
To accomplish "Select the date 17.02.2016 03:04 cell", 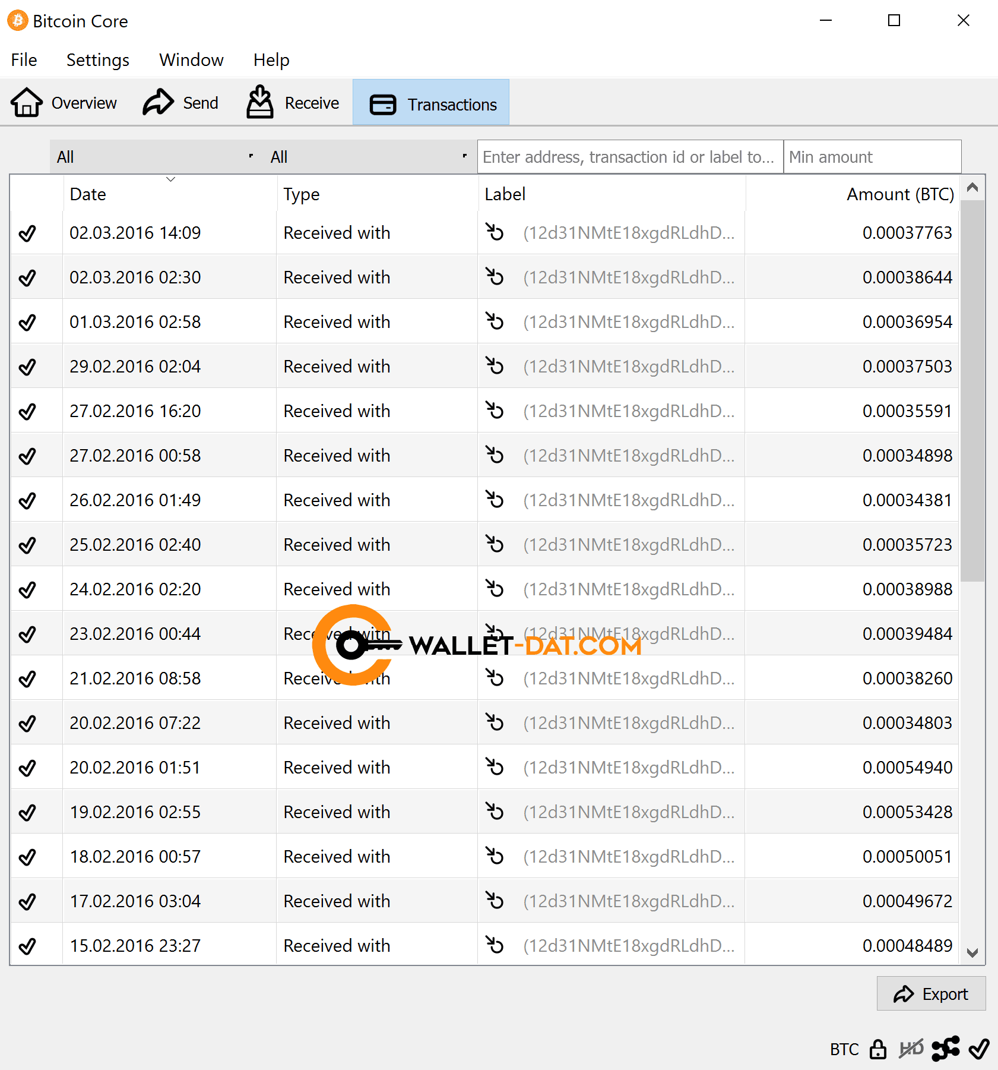I will 170,901.
